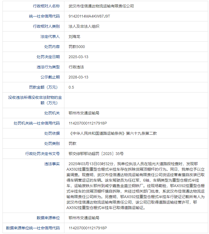
Task: Click '鄂州市交通运输局' in the 数据来源单位 row
Action: pos(84,218)
